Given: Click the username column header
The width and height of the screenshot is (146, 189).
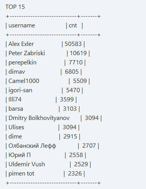Looking at the screenshot, I should (x=22, y=25).
